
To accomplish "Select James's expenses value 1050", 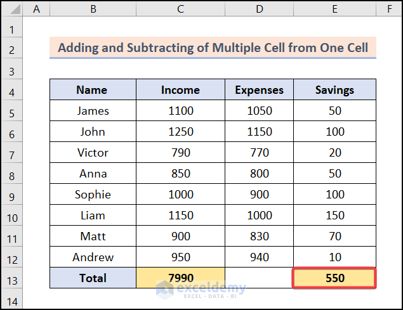I will [x=259, y=111].
